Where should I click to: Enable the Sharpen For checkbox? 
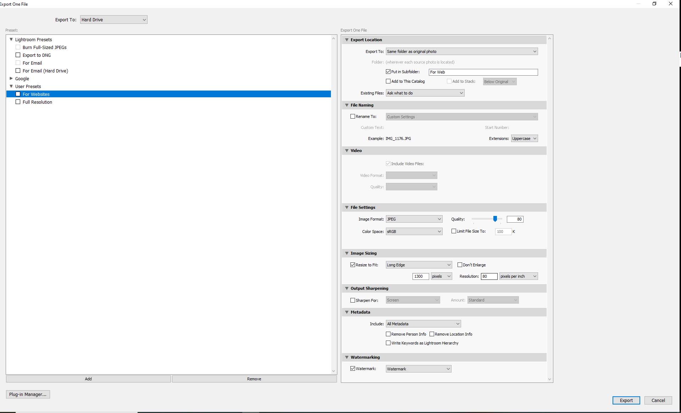(x=353, y=300)
